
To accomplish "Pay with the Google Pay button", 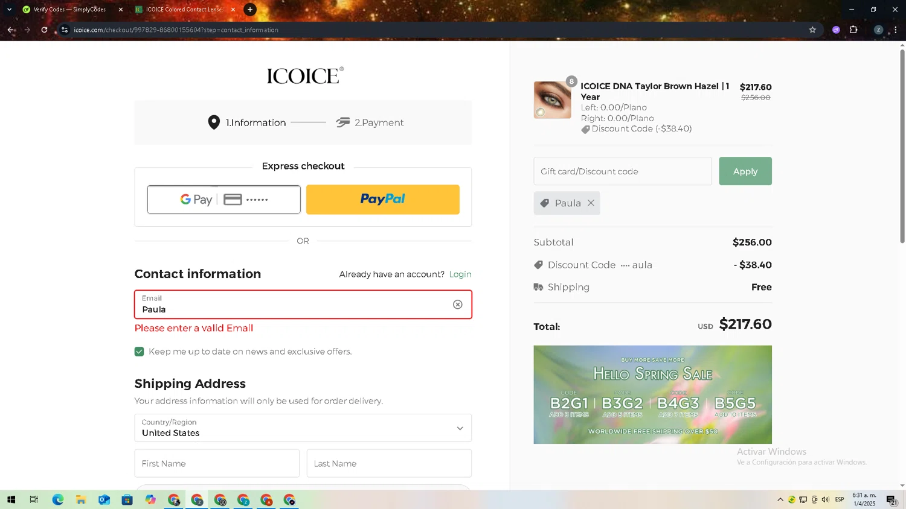I will click(x=223, y=200).
